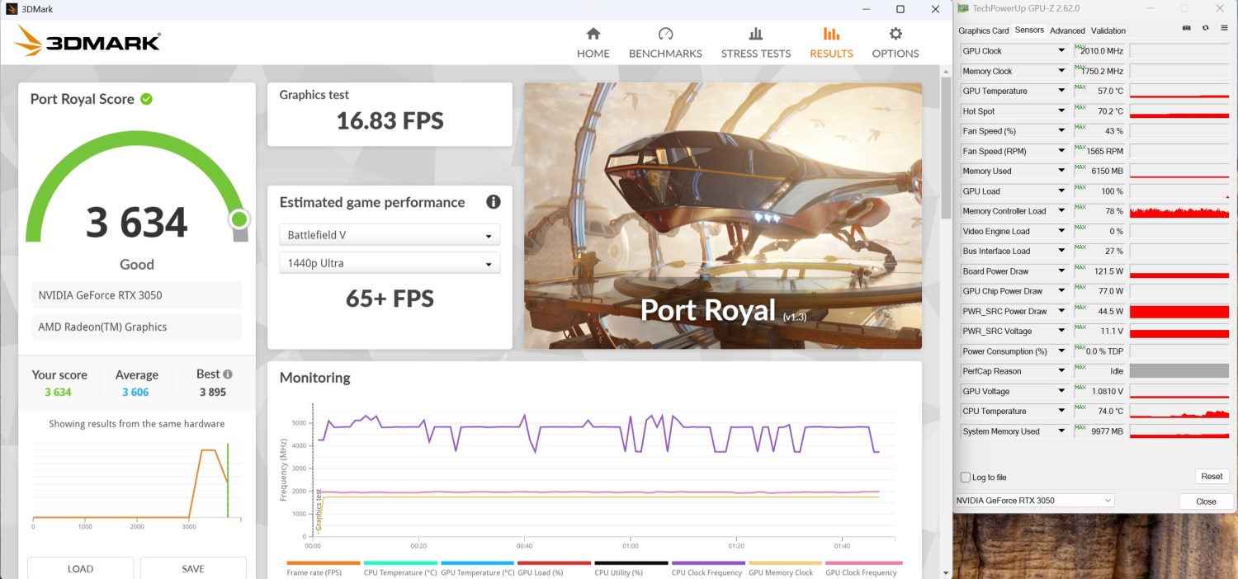
Task: Select the Sensors tab in GPU-Z
Action: click(x=1029, y=30)
